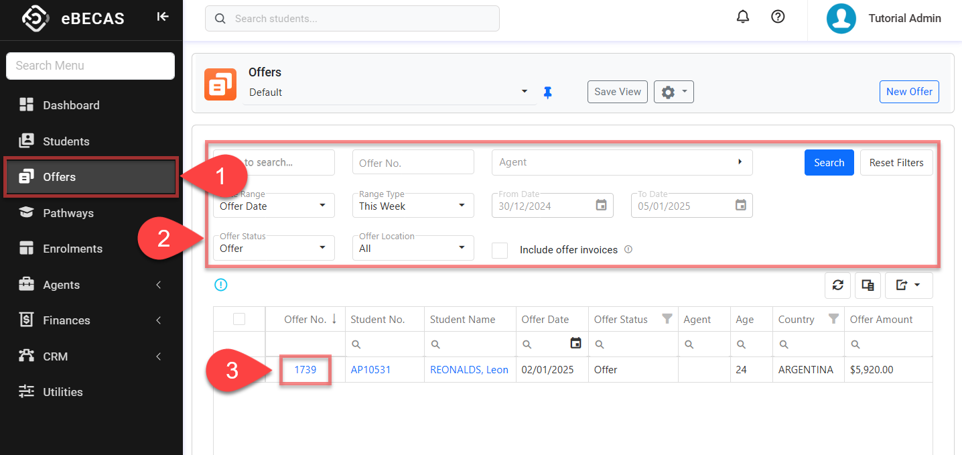Open the From Date calendar icon
This screenshot has width=962, height=455.
(601, 206)
